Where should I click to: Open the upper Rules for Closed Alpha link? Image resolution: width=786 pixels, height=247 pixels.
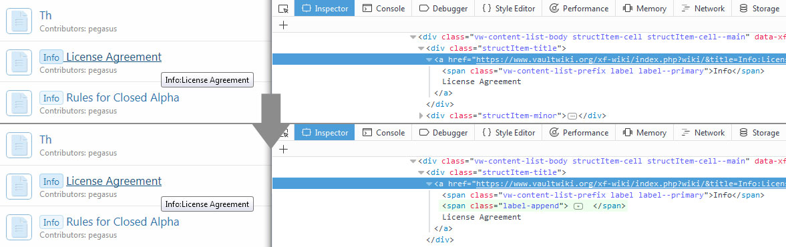[x=122, y=97]
